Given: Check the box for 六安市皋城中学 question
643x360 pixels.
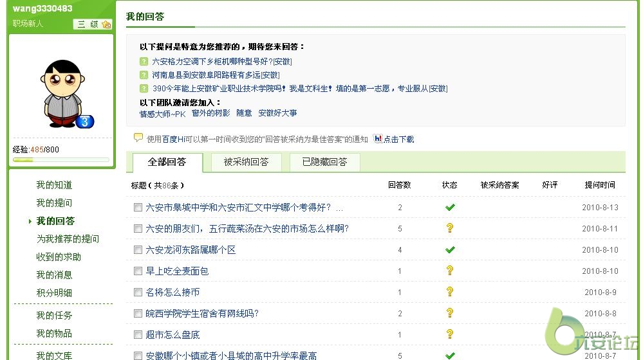Looking at the screenshot, I should pos(138,207).
